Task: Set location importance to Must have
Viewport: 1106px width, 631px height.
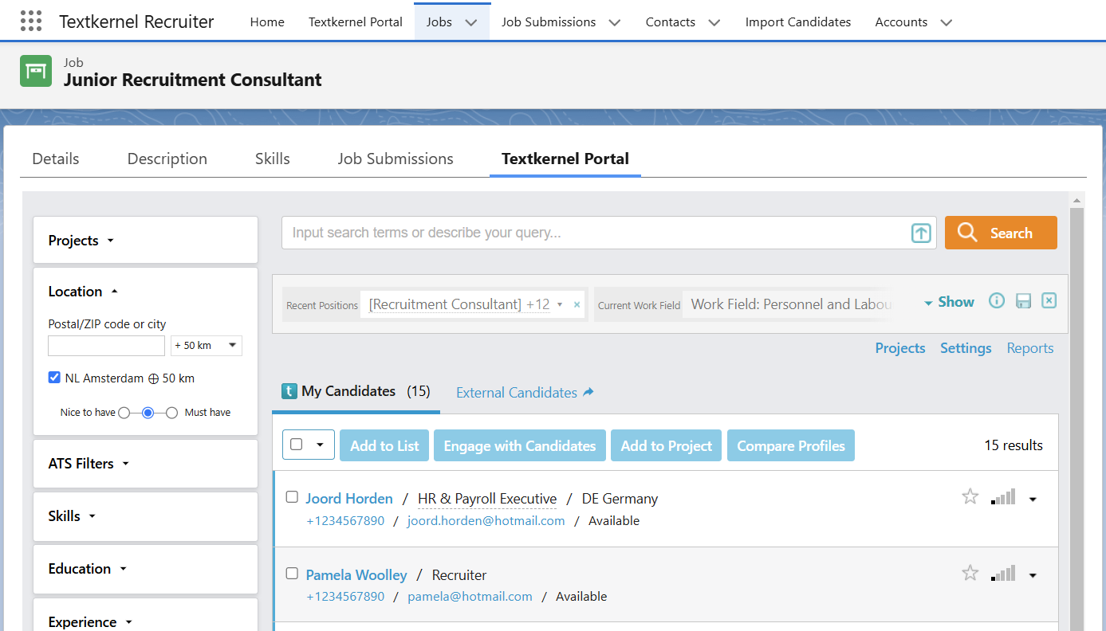Action: pyautogui.click(x=171, y=413)
